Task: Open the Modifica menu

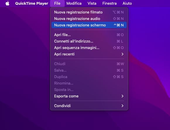Action: click(74, 3)
